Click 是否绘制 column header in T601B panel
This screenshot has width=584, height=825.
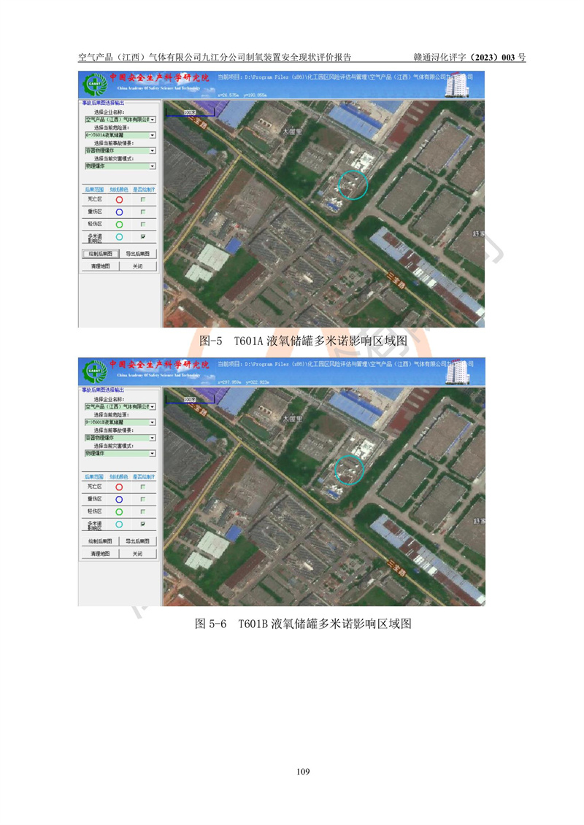[143, 475]
